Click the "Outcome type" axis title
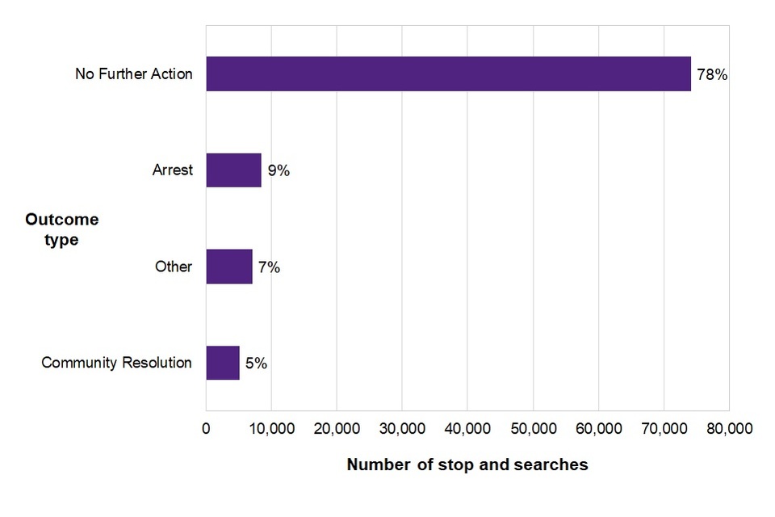 62,229
